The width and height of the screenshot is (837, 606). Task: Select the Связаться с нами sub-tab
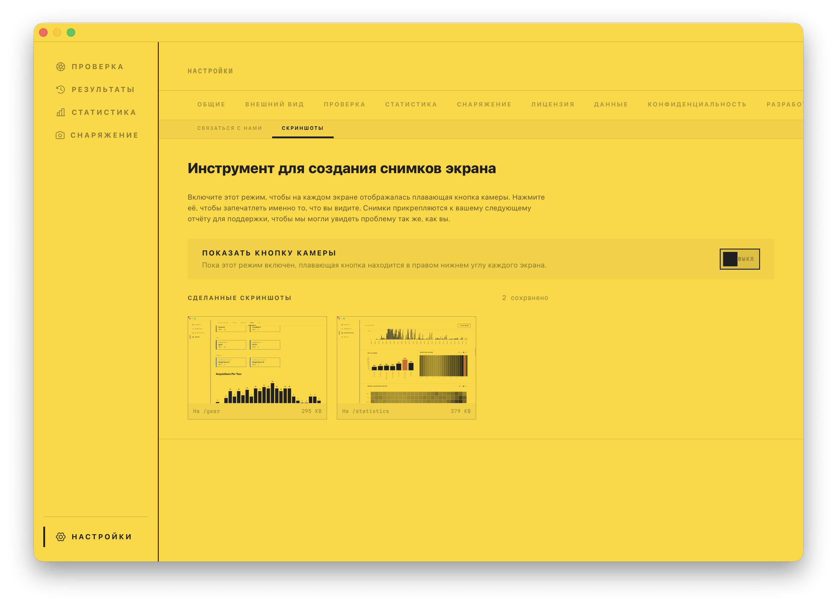point(230,128)
